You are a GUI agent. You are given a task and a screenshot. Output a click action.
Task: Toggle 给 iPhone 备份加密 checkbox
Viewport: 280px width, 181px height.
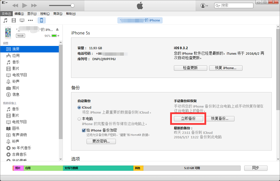[84, 130]
